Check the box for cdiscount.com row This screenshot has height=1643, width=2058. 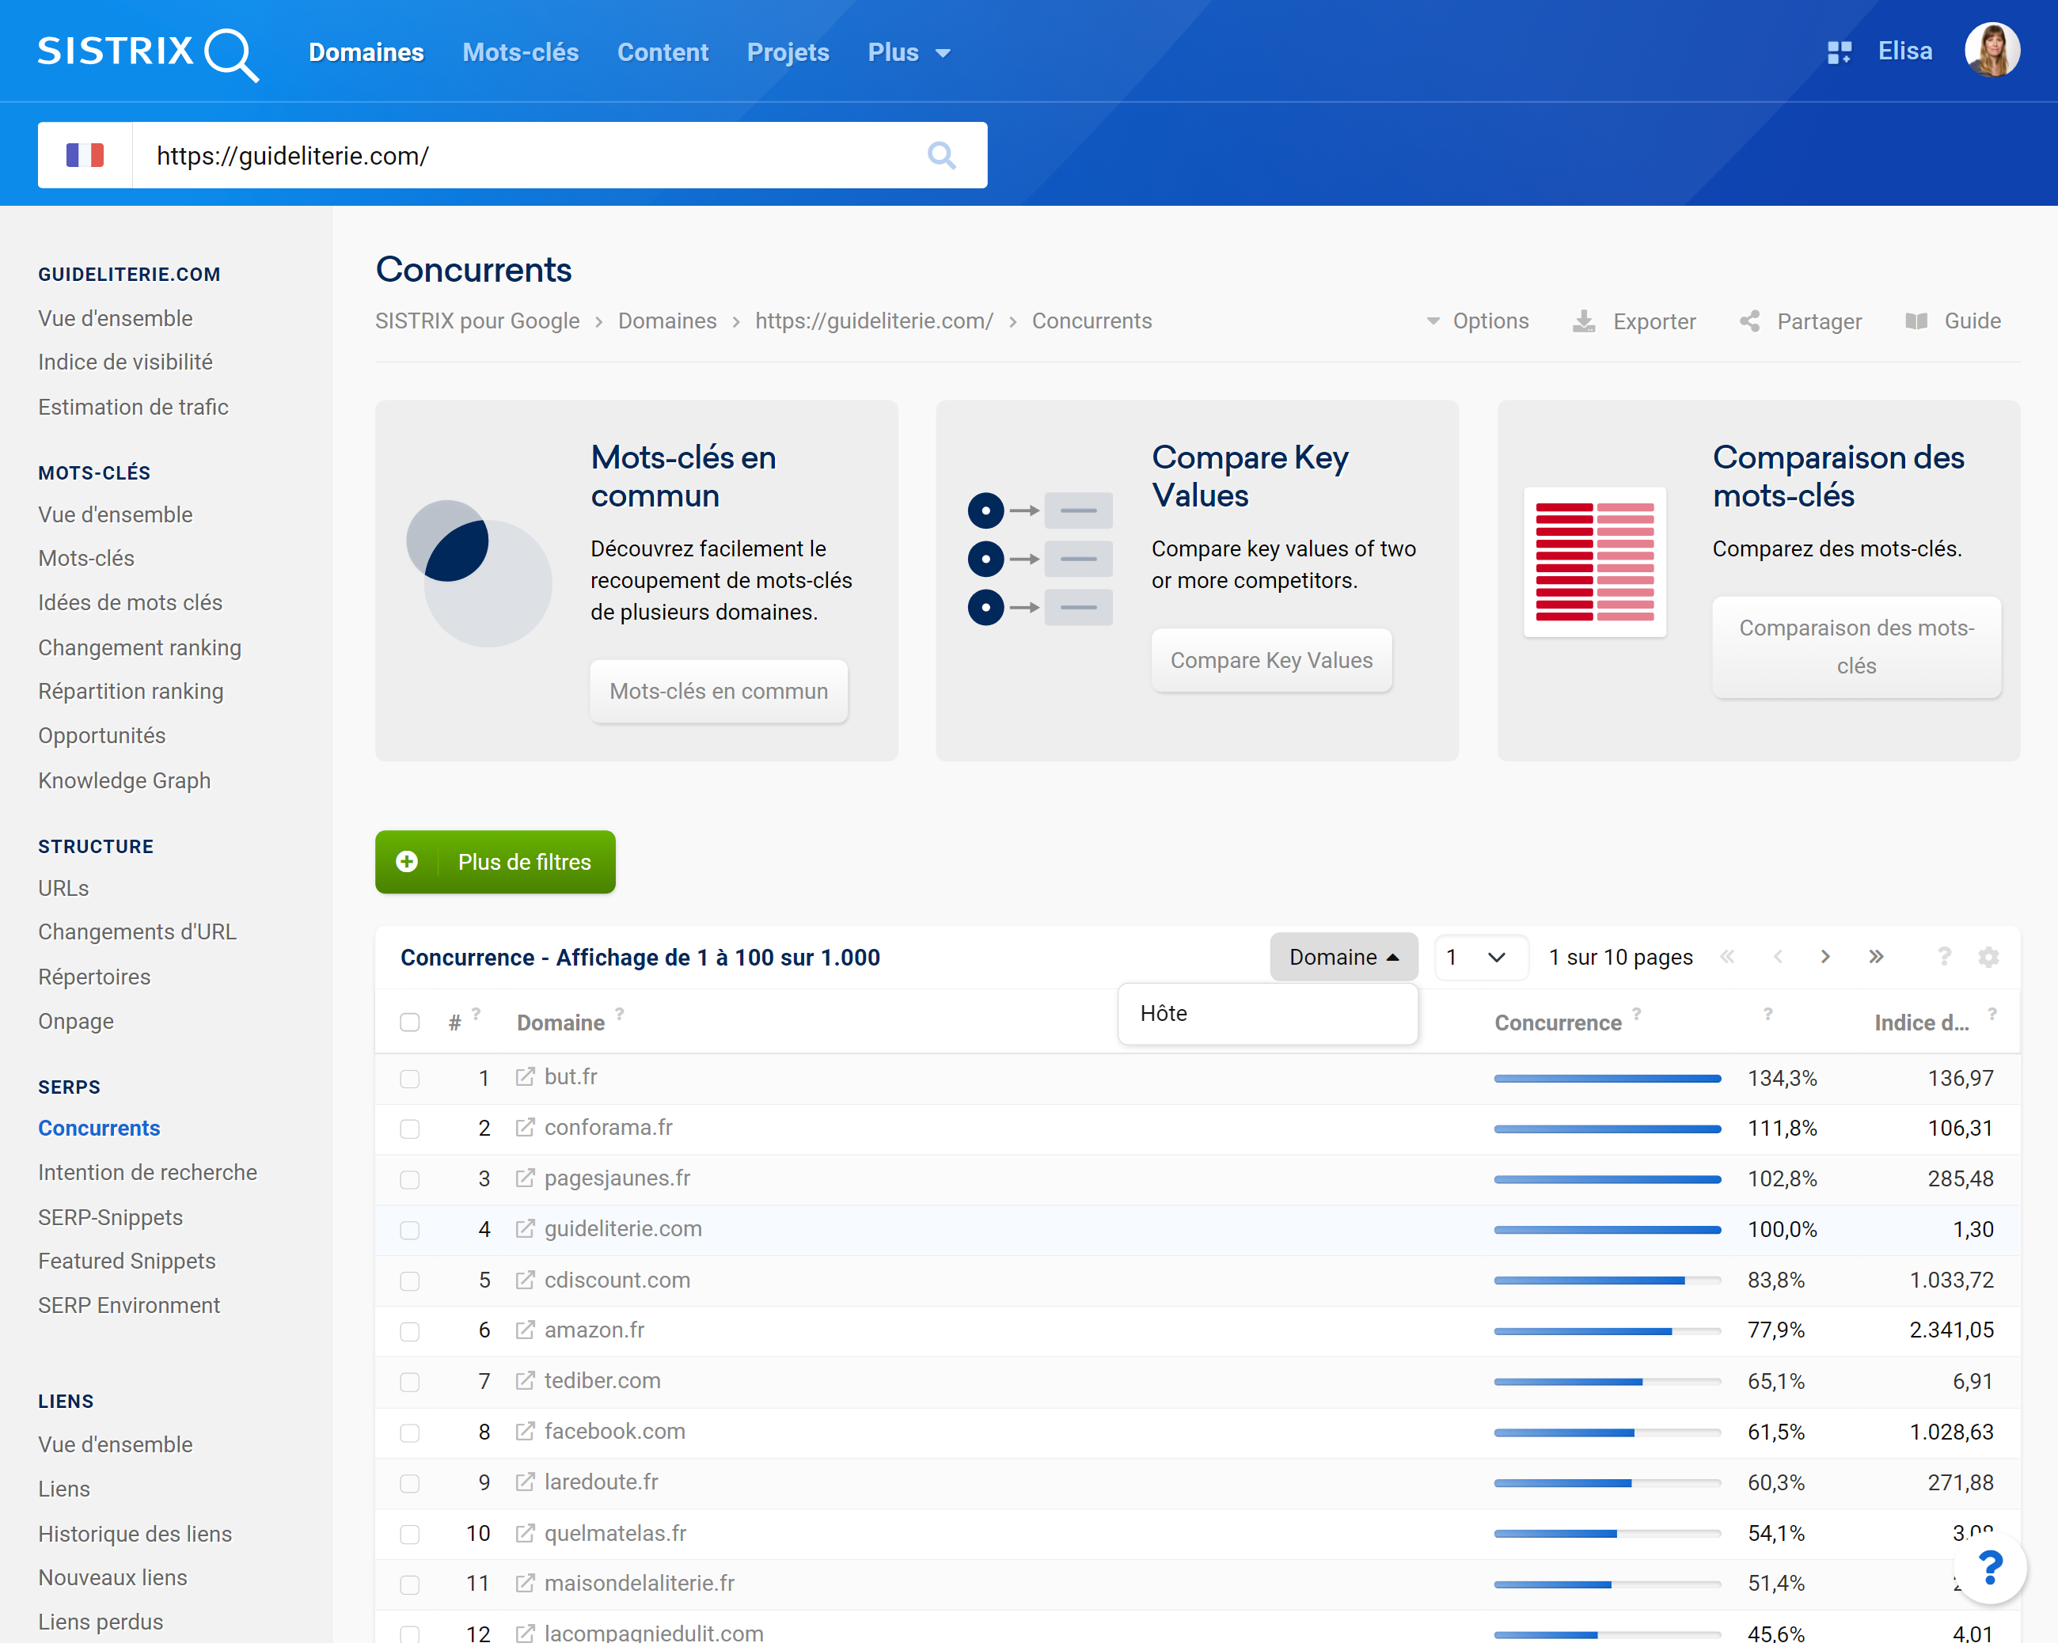point(409,1281)
